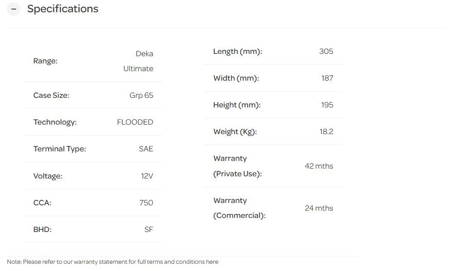The image size is (452, 271).
Task: Click the BHD value SF
Action: click(149, 230)
